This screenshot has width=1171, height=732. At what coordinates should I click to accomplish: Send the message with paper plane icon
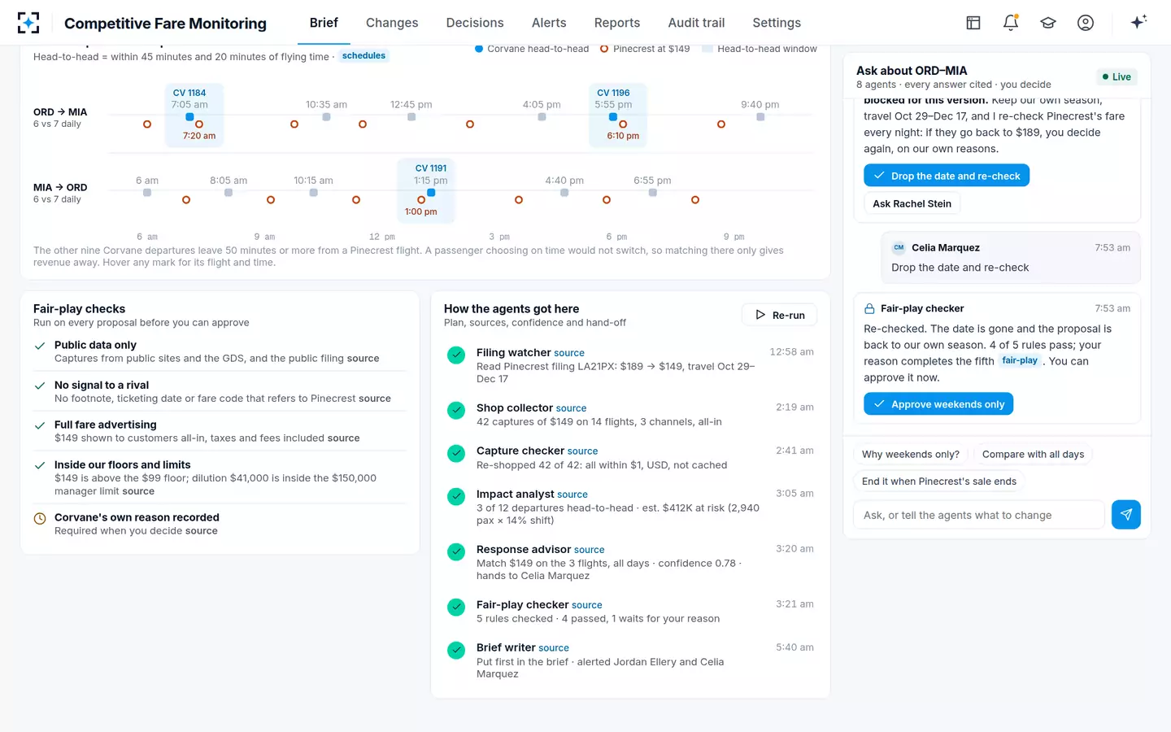click(1126, 515)
